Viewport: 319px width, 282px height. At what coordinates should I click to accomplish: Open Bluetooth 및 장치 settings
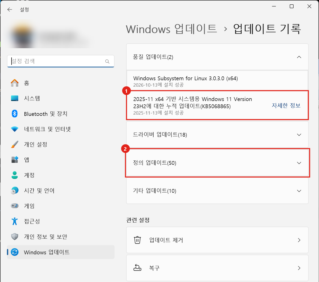(x=61, y=114)
